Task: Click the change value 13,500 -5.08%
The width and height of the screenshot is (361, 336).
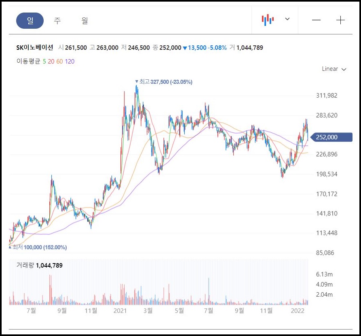Action: (205, 48)
